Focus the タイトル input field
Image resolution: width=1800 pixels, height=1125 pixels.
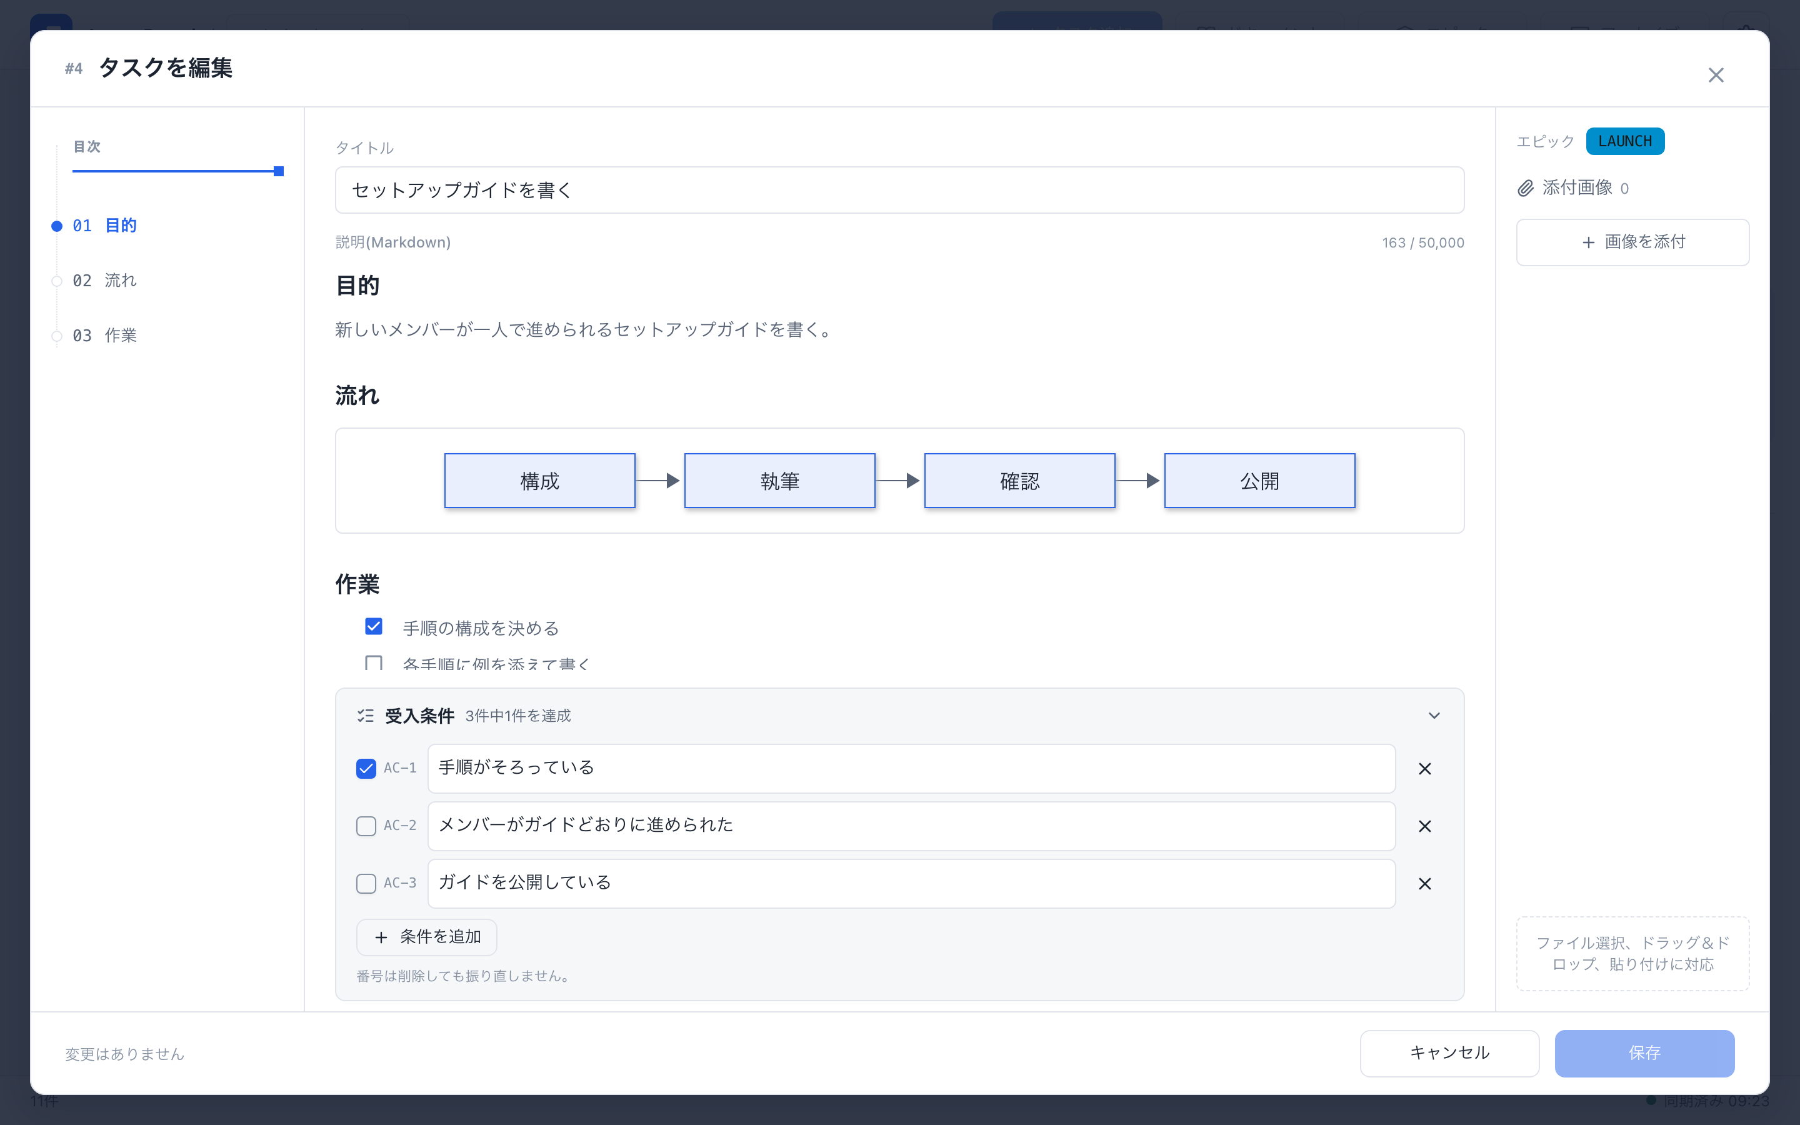(899, 191)
